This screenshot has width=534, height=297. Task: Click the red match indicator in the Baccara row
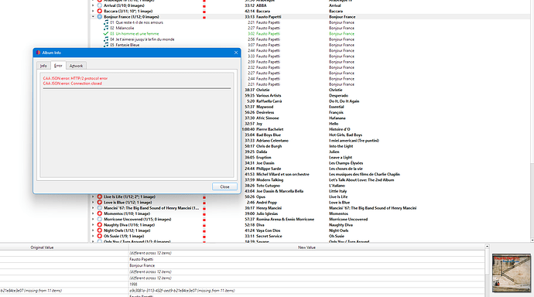tap(204, 12)
